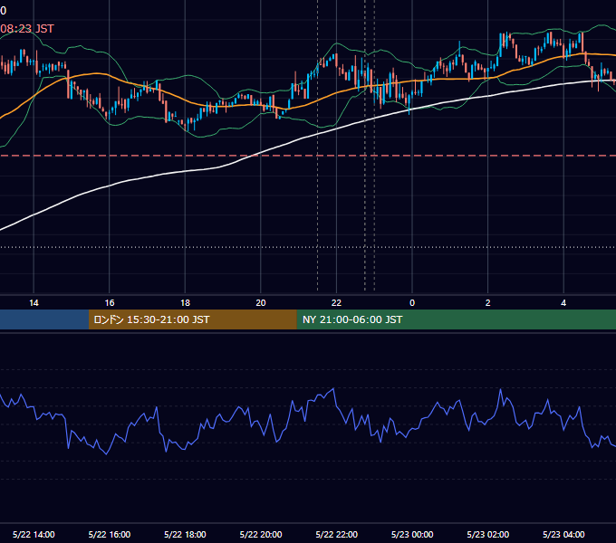Image resolution: width=616 pixels, height=543 pixels.
Task: Click the 14 hour label on time axis
Action: pyautogui.click(x=34, y=303)
